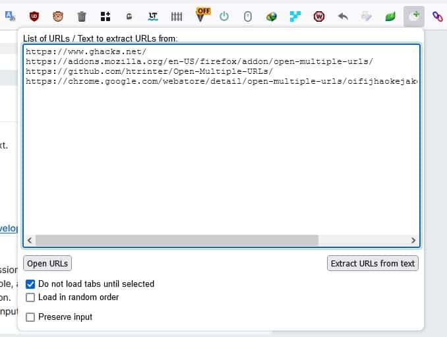
Task: Click the horizontal scrollbar left arrow
Action: click(30, 240)
